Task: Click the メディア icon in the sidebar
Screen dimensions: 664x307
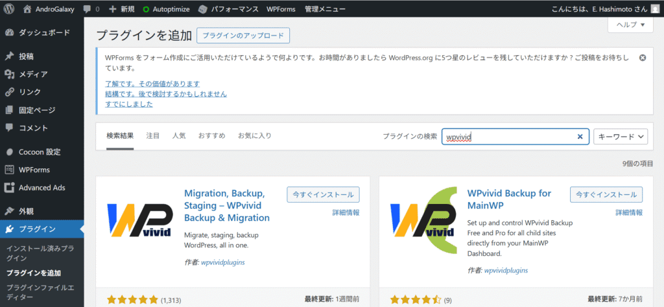Action: coord(9,74)
